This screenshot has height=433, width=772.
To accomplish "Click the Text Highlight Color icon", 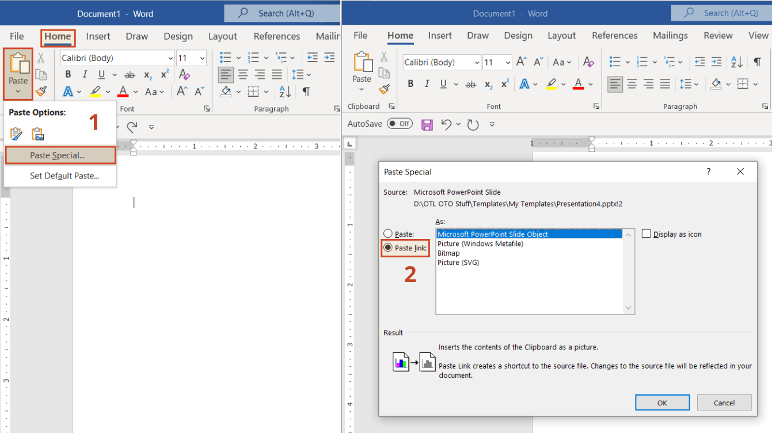I will 94,92.
